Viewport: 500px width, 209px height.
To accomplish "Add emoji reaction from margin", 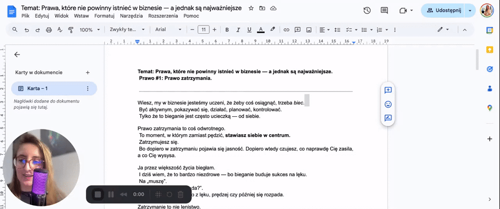I will (x=388, y=104).
